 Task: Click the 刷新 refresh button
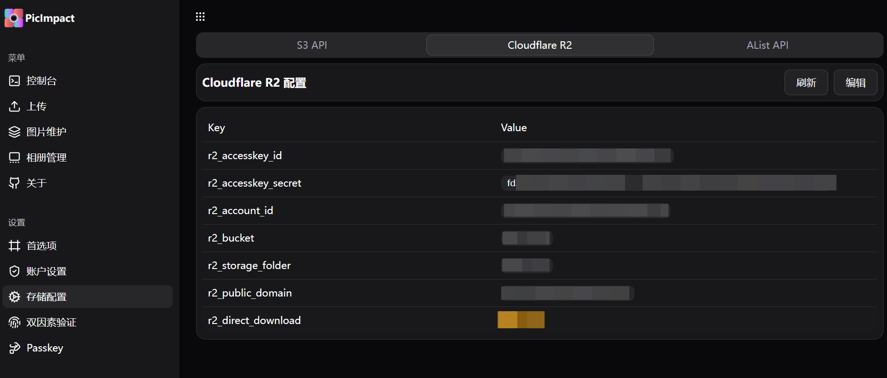click(x=806, y=82)
